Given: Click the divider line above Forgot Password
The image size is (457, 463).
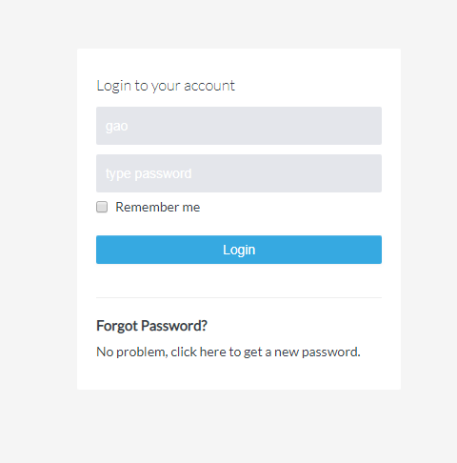Looking at the screenshot, I should coord(239,298).
